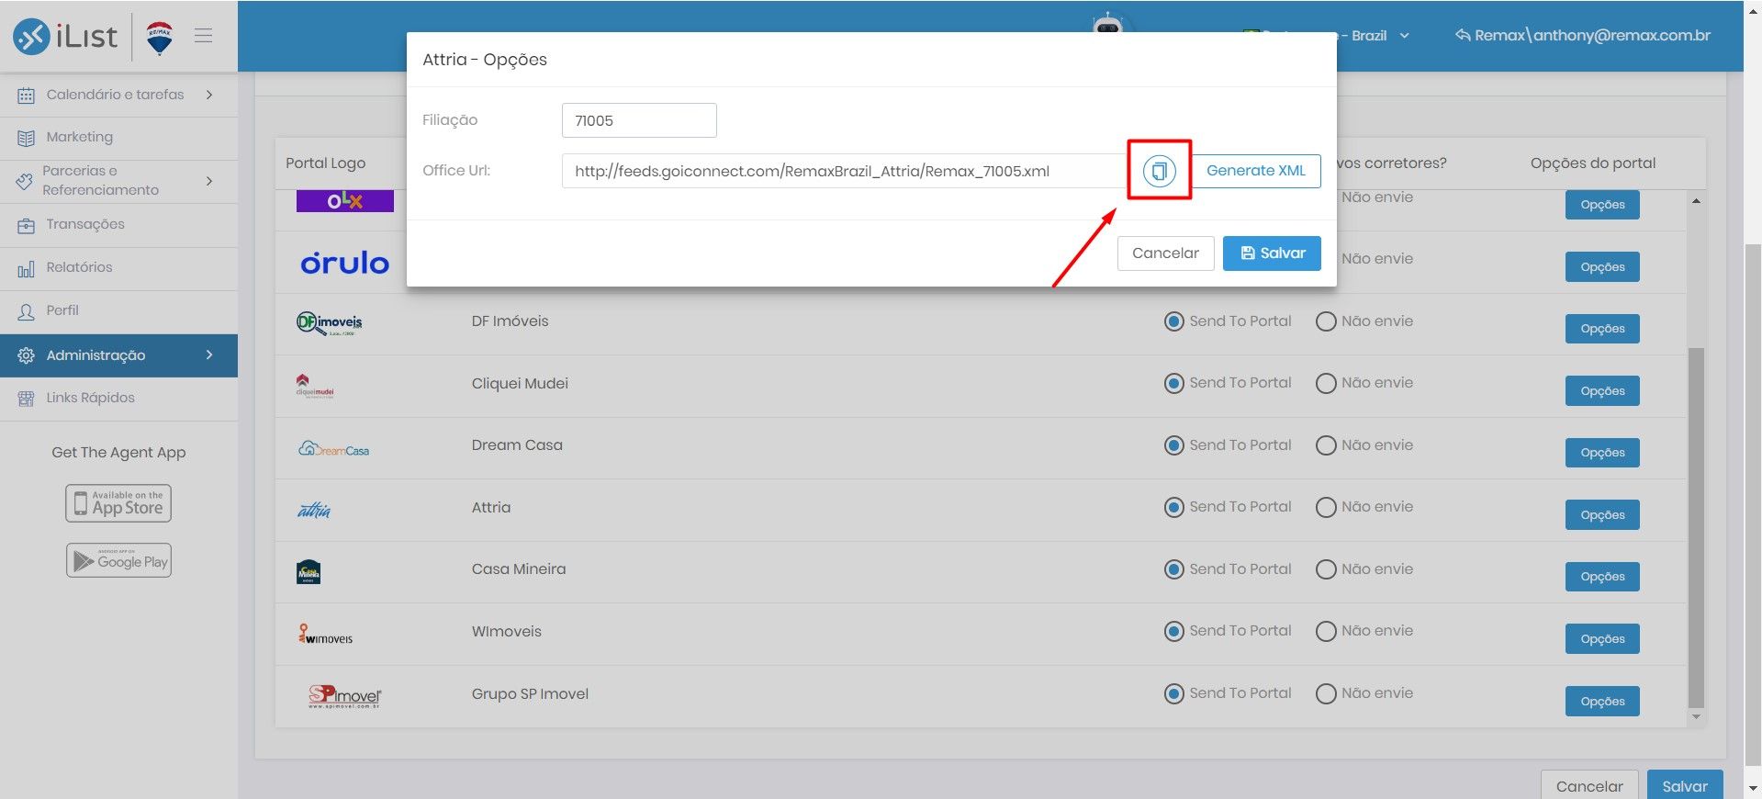
Task: Click the WImoveis logo
Action: pyautogui.click(x=325, y=634)
